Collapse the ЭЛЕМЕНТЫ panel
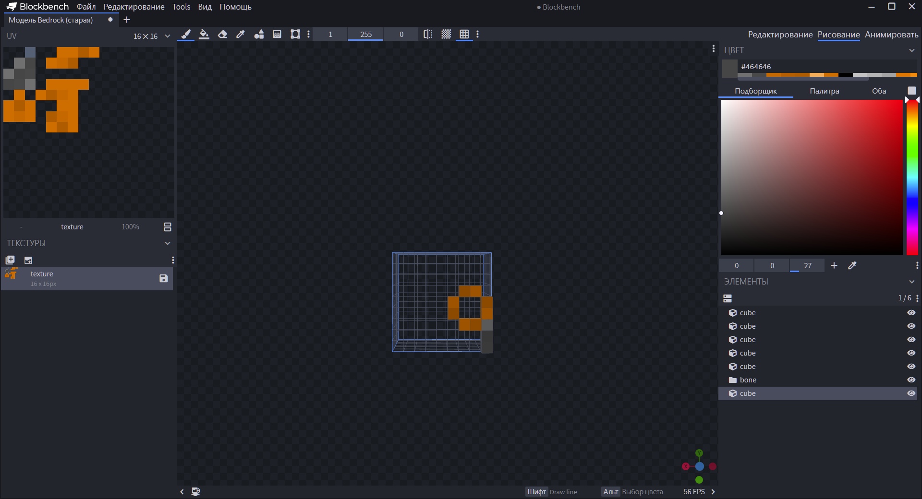Viewport: 922px width, 499px height. [912, 282]
